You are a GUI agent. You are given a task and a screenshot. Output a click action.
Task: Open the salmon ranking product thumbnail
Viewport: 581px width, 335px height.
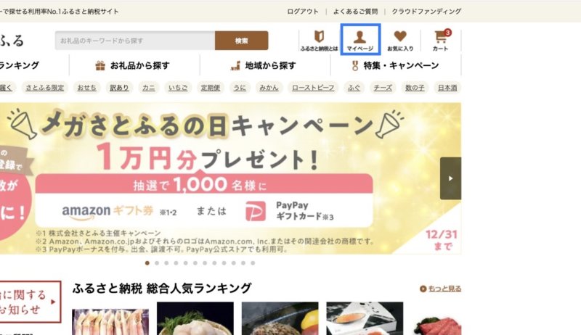365,318
